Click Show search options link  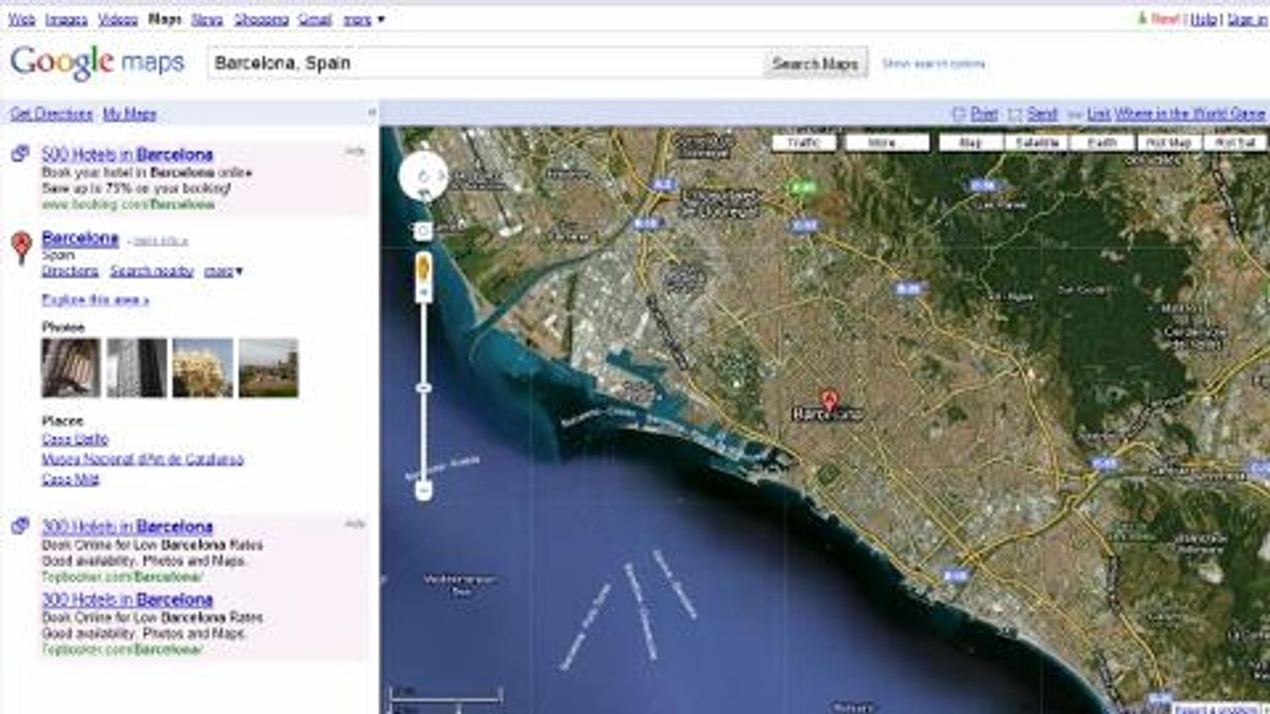tap(934, 64)
